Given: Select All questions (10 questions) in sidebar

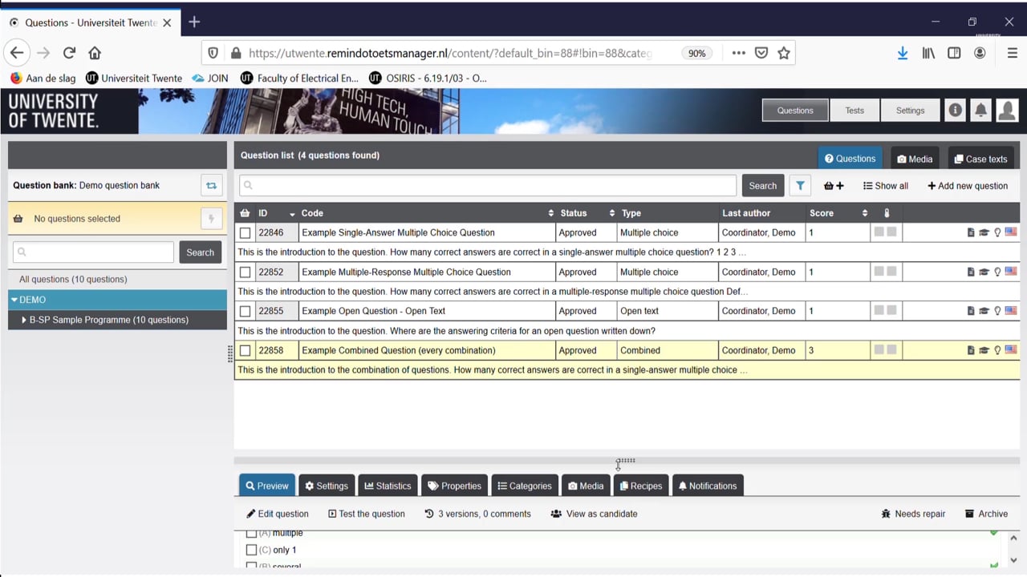Looking at the screenshot, I should (73, 279).
